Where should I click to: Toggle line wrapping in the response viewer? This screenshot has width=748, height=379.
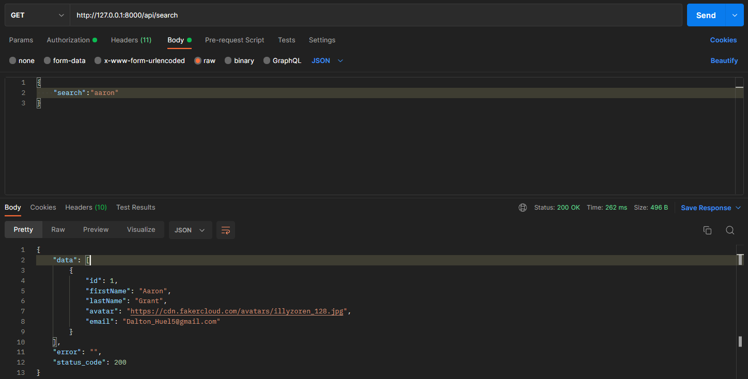(225, 230)
